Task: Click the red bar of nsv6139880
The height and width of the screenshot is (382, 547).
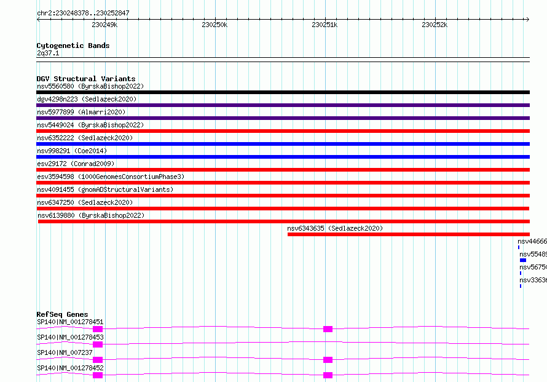Action: click(x=284, y=221)
